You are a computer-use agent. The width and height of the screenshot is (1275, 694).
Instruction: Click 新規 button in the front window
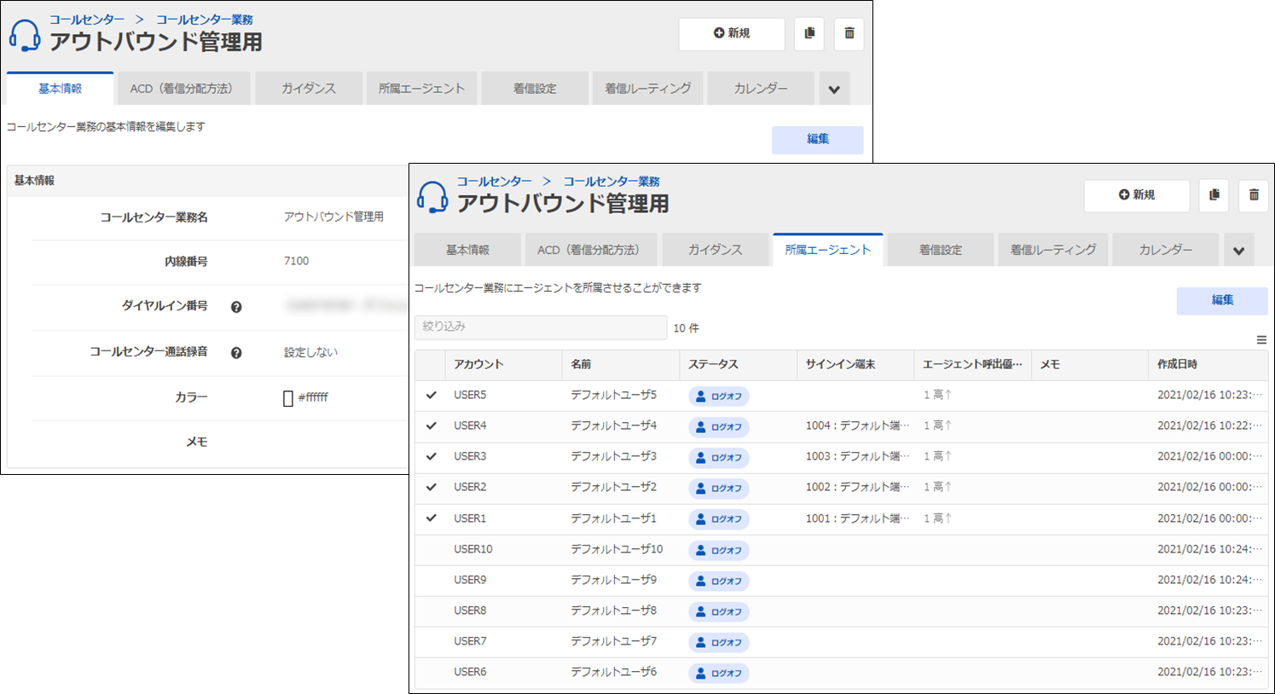[1137, 195]
